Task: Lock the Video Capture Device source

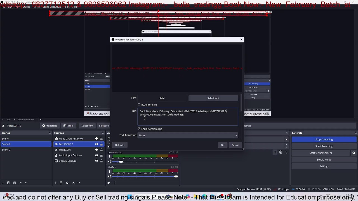Action: [101, 138]
